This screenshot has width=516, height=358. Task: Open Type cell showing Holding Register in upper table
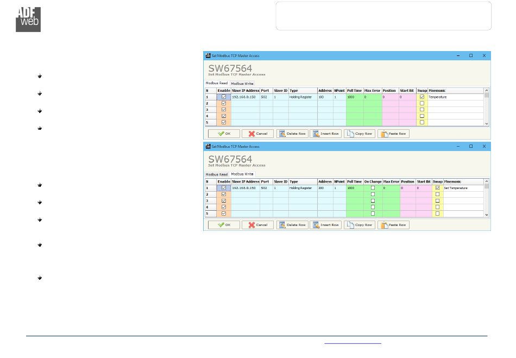click(303, 97)
